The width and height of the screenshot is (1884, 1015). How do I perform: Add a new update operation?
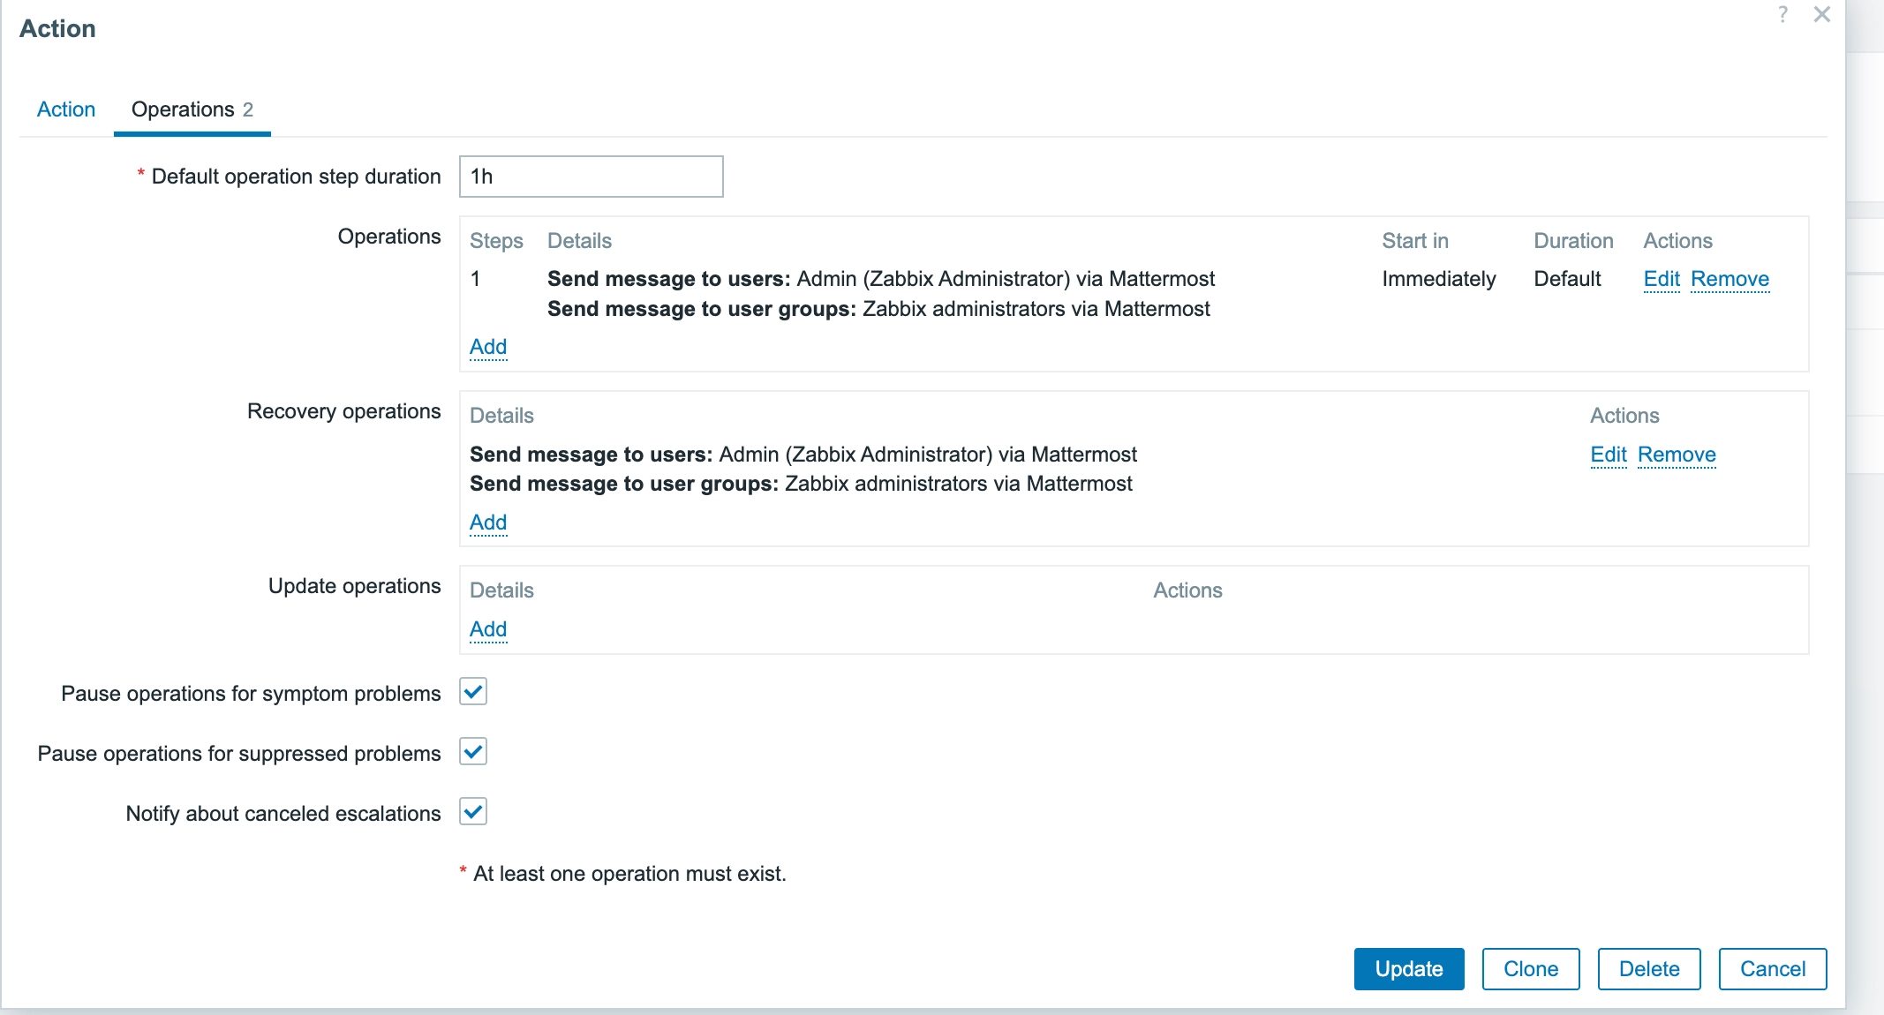point(488,629)
